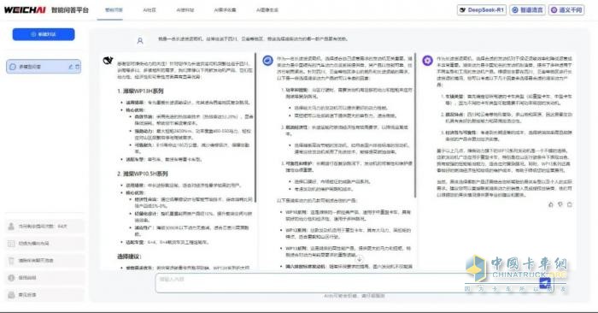Click the user question text at top of chat

(x=253, y=38)
